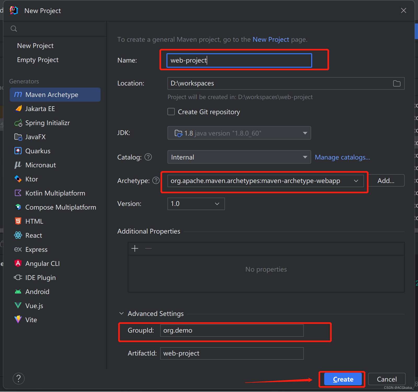
Task: Click the Ktor icon
Action: [x=18, y=179]
